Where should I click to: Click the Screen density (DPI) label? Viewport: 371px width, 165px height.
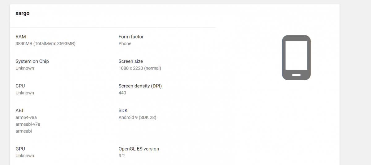click(140, 86)
